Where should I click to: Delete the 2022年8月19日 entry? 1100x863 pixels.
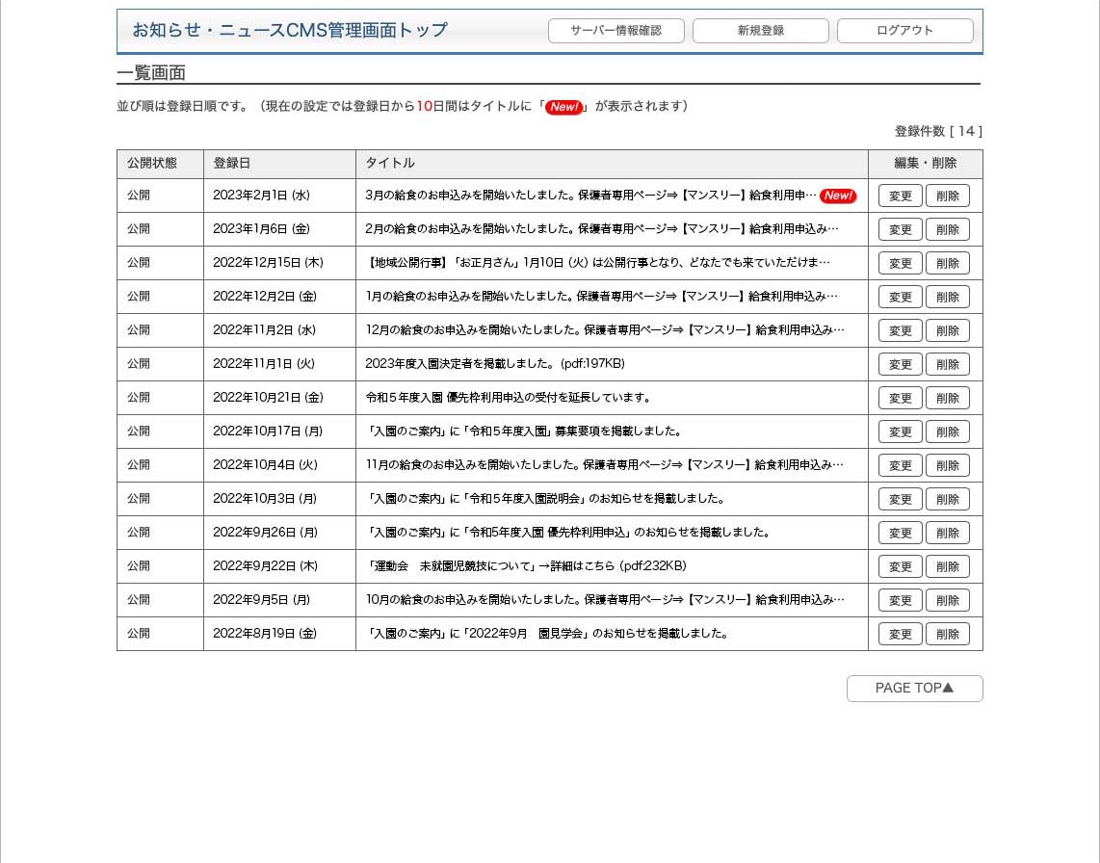click(x=947, y=634)
